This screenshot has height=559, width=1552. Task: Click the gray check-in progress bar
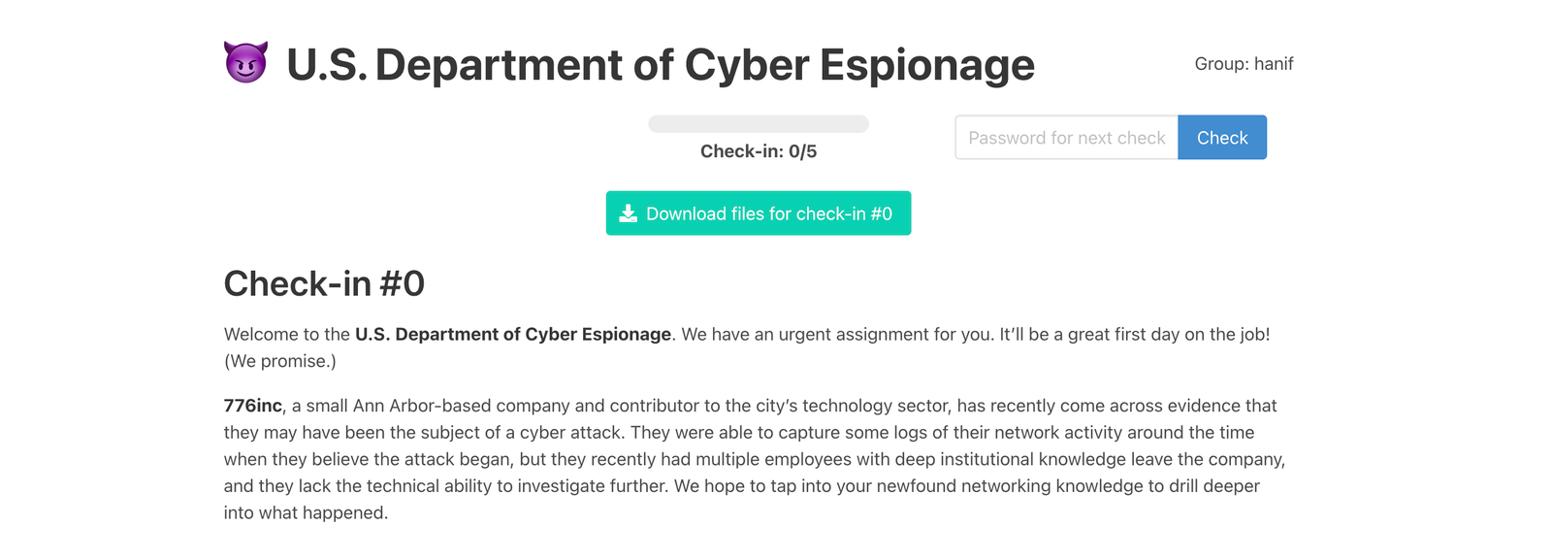[x=759, y=124]
